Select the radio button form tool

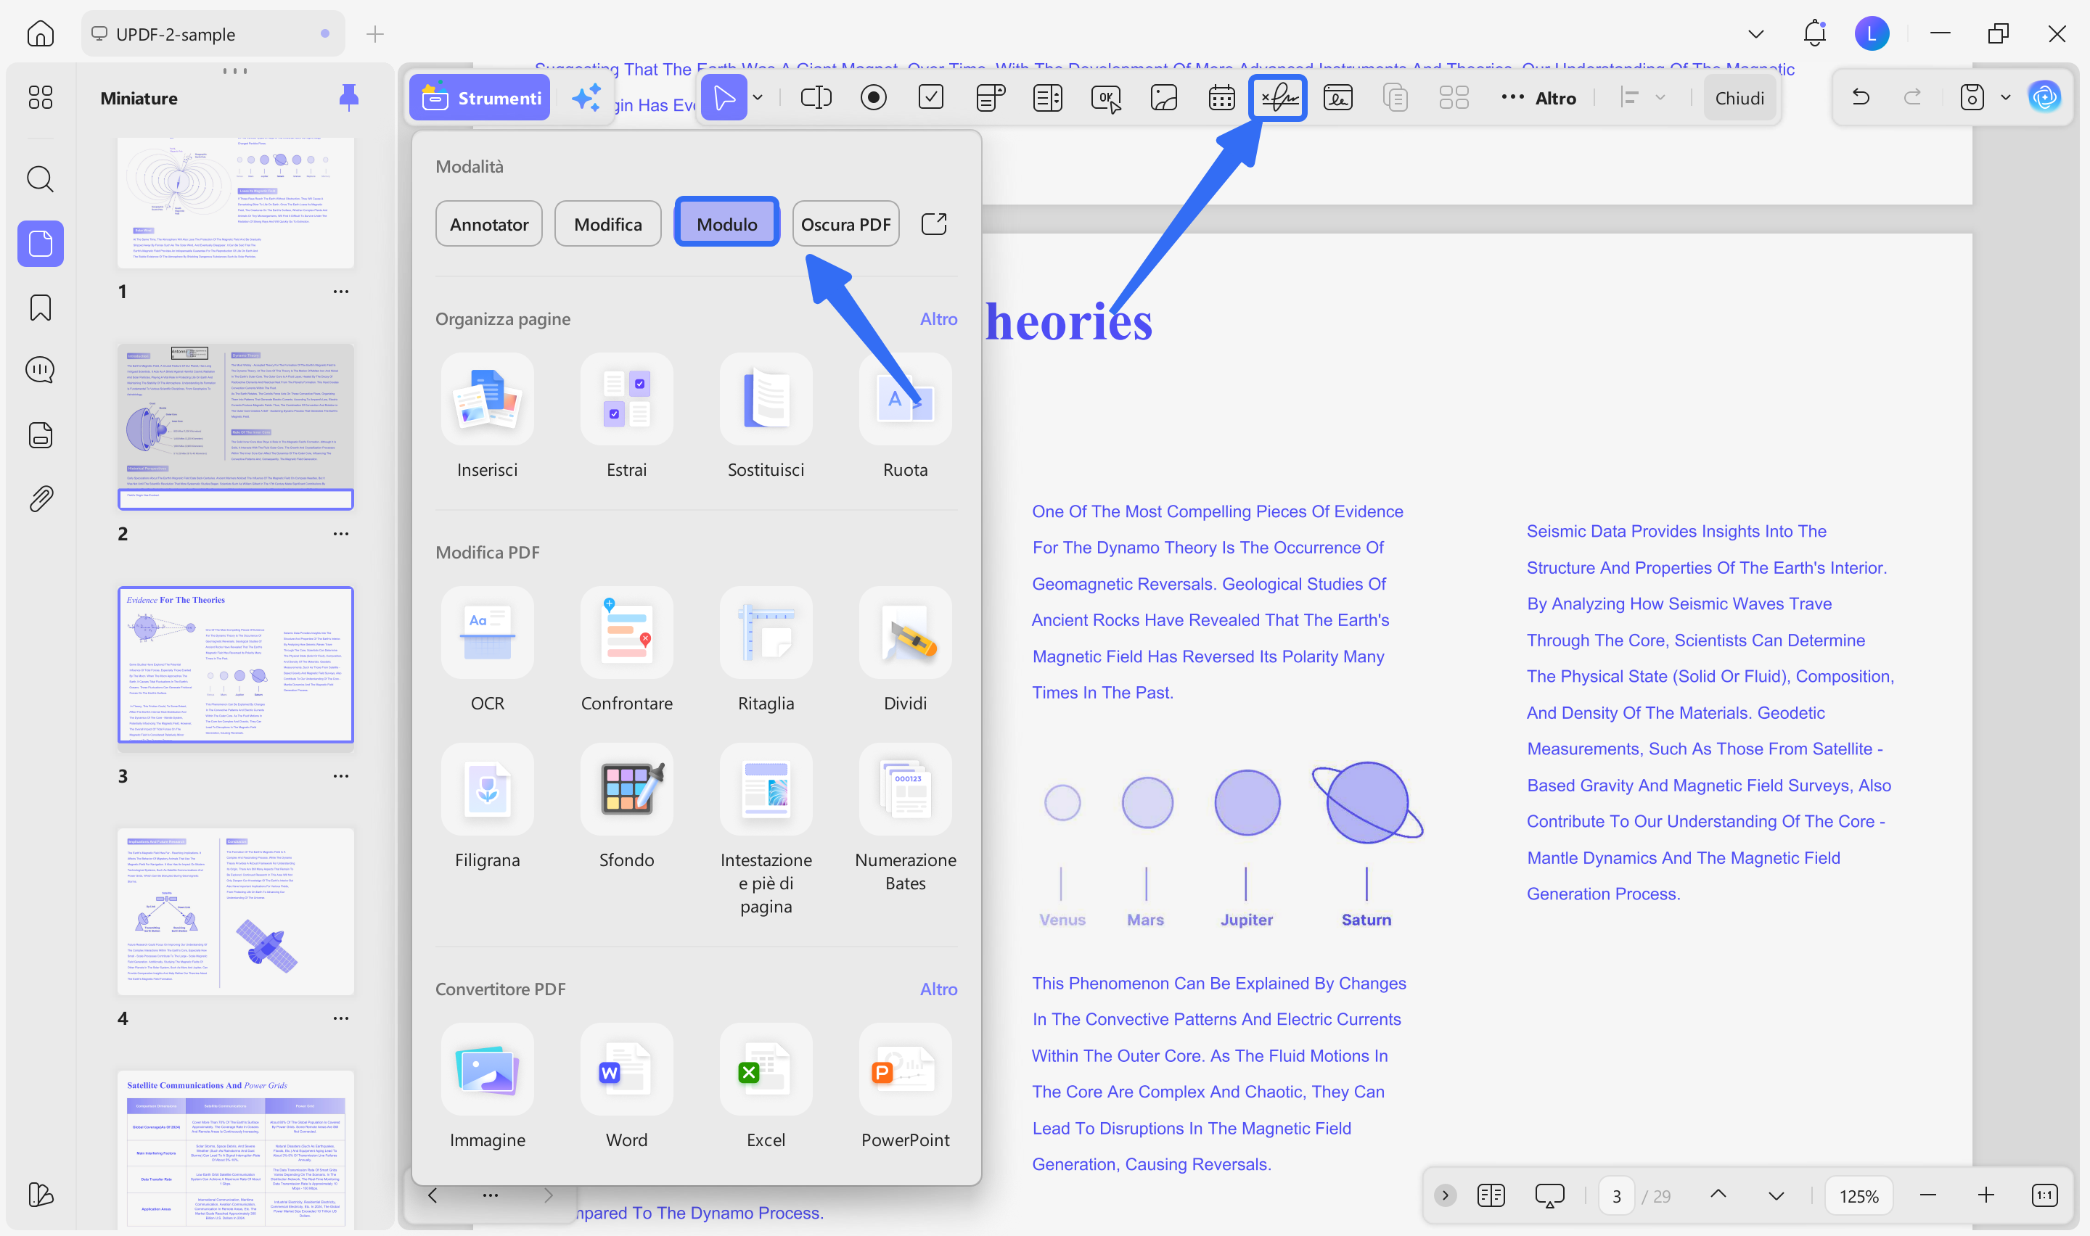click(873, 98)
